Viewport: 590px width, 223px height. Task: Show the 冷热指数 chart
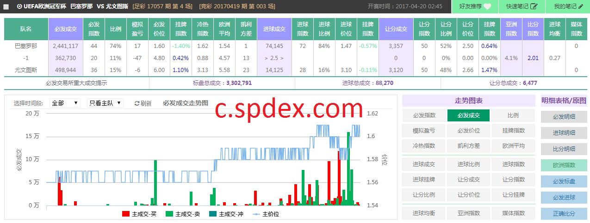(x=424, y=146)
